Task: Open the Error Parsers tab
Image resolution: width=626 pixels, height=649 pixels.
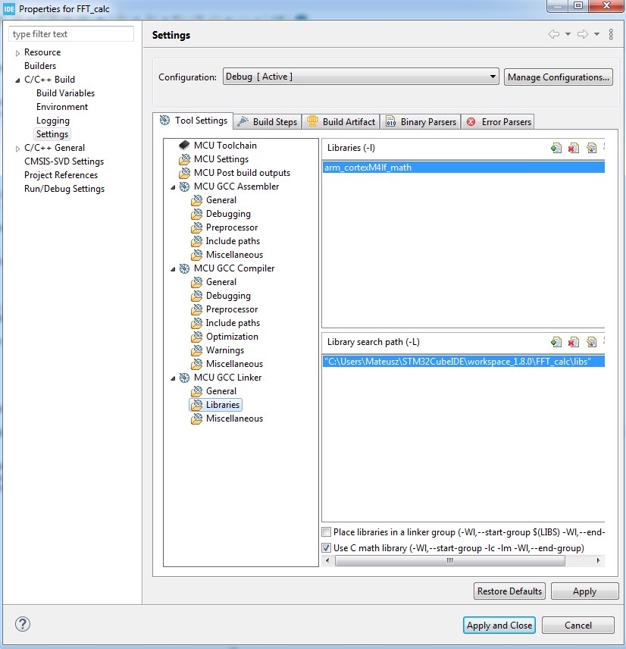Action: pyautogui.click(x=499, y=122)
